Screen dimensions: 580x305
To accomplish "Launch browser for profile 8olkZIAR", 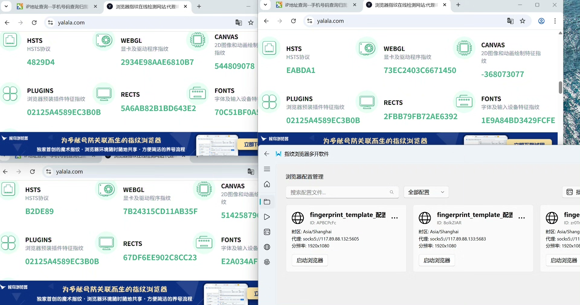I will (437, 260).
